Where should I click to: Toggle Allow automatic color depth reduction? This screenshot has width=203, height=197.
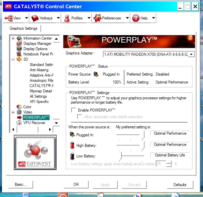(79, 117)
